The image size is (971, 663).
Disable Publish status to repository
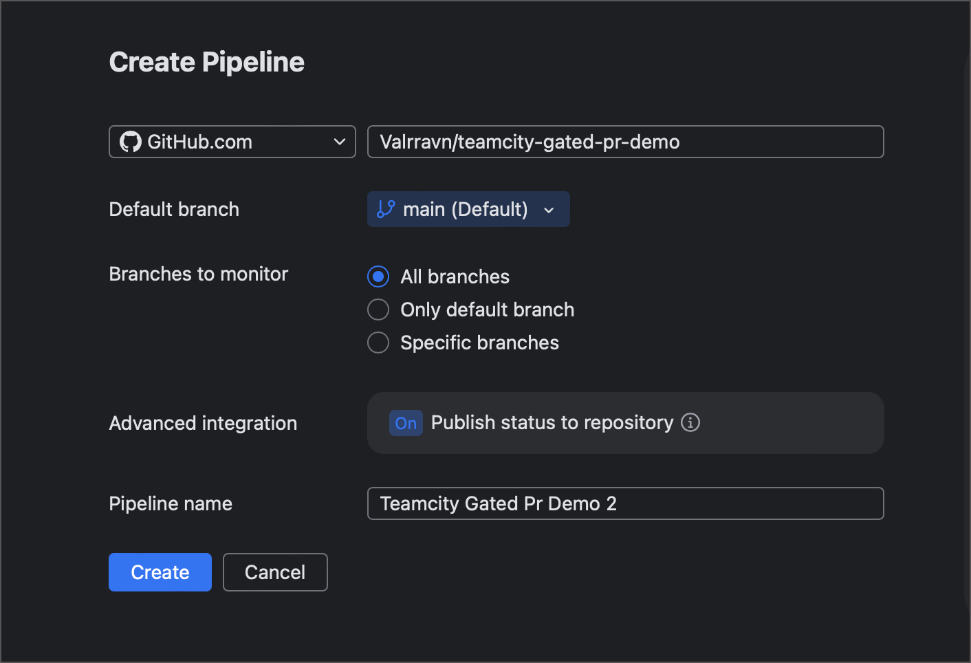[405, 423]
